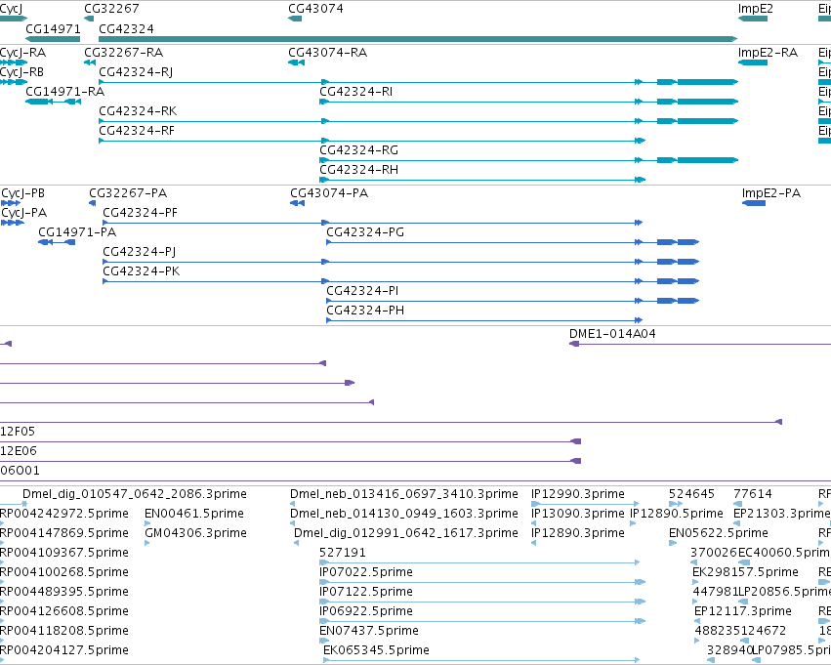Select the ImpE2 gene label
Image resolution: width=831 pixels, height=665 pixels.
click(755, 9)
